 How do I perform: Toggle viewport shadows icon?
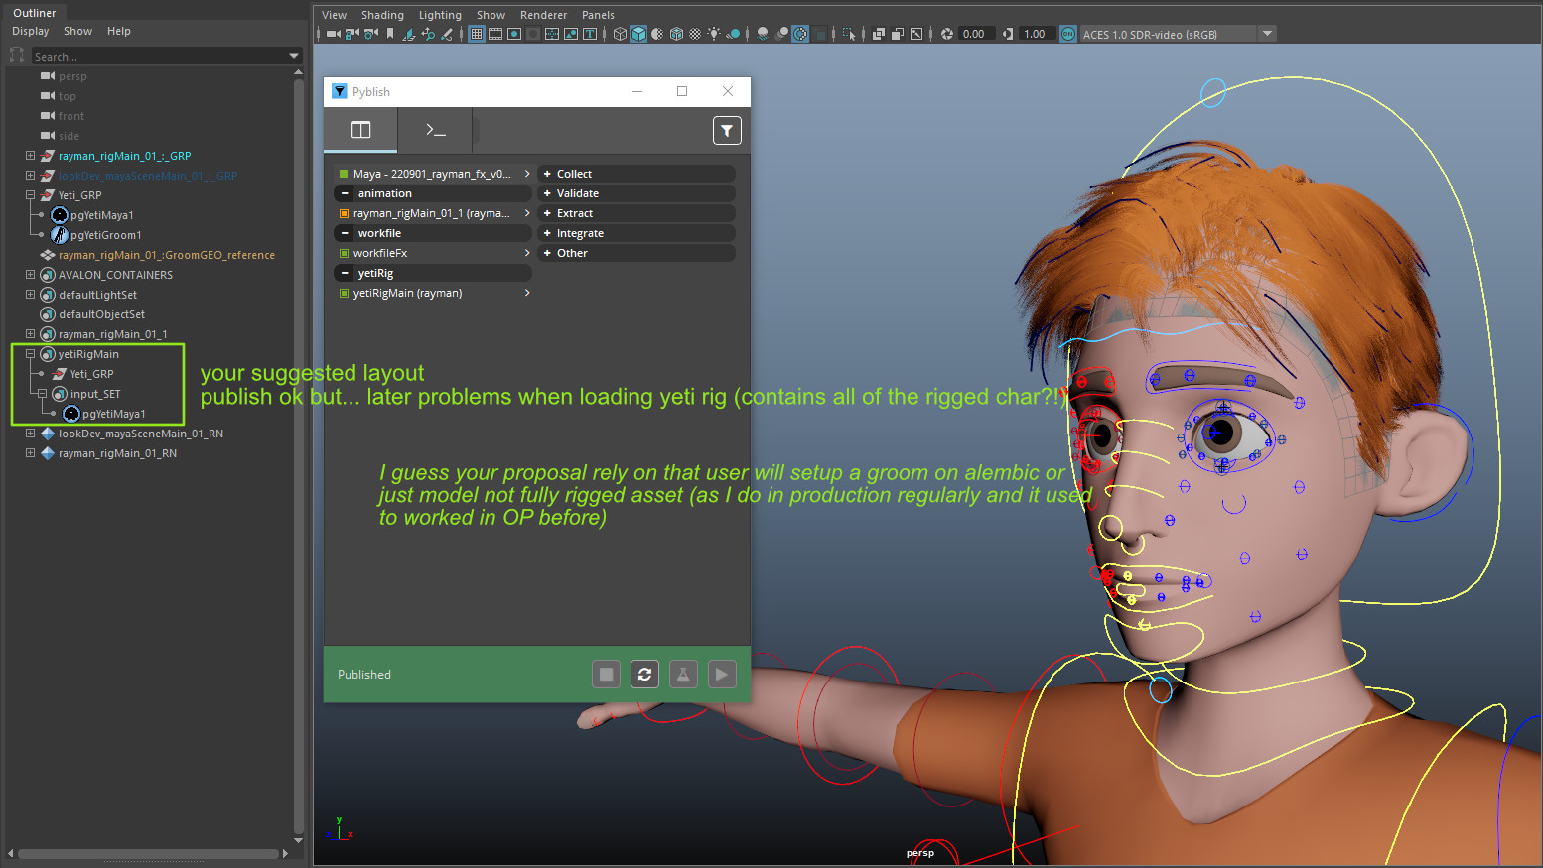pos(734,34)
